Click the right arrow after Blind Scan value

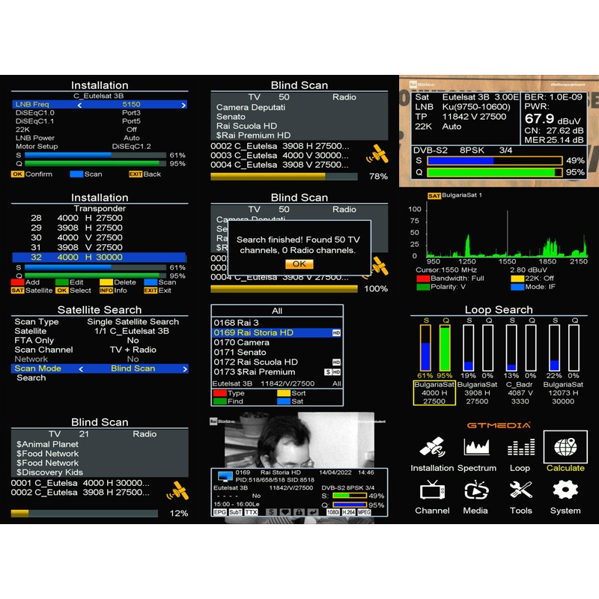[185, 369]
